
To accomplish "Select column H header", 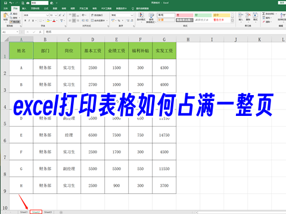I will point(188,39).
